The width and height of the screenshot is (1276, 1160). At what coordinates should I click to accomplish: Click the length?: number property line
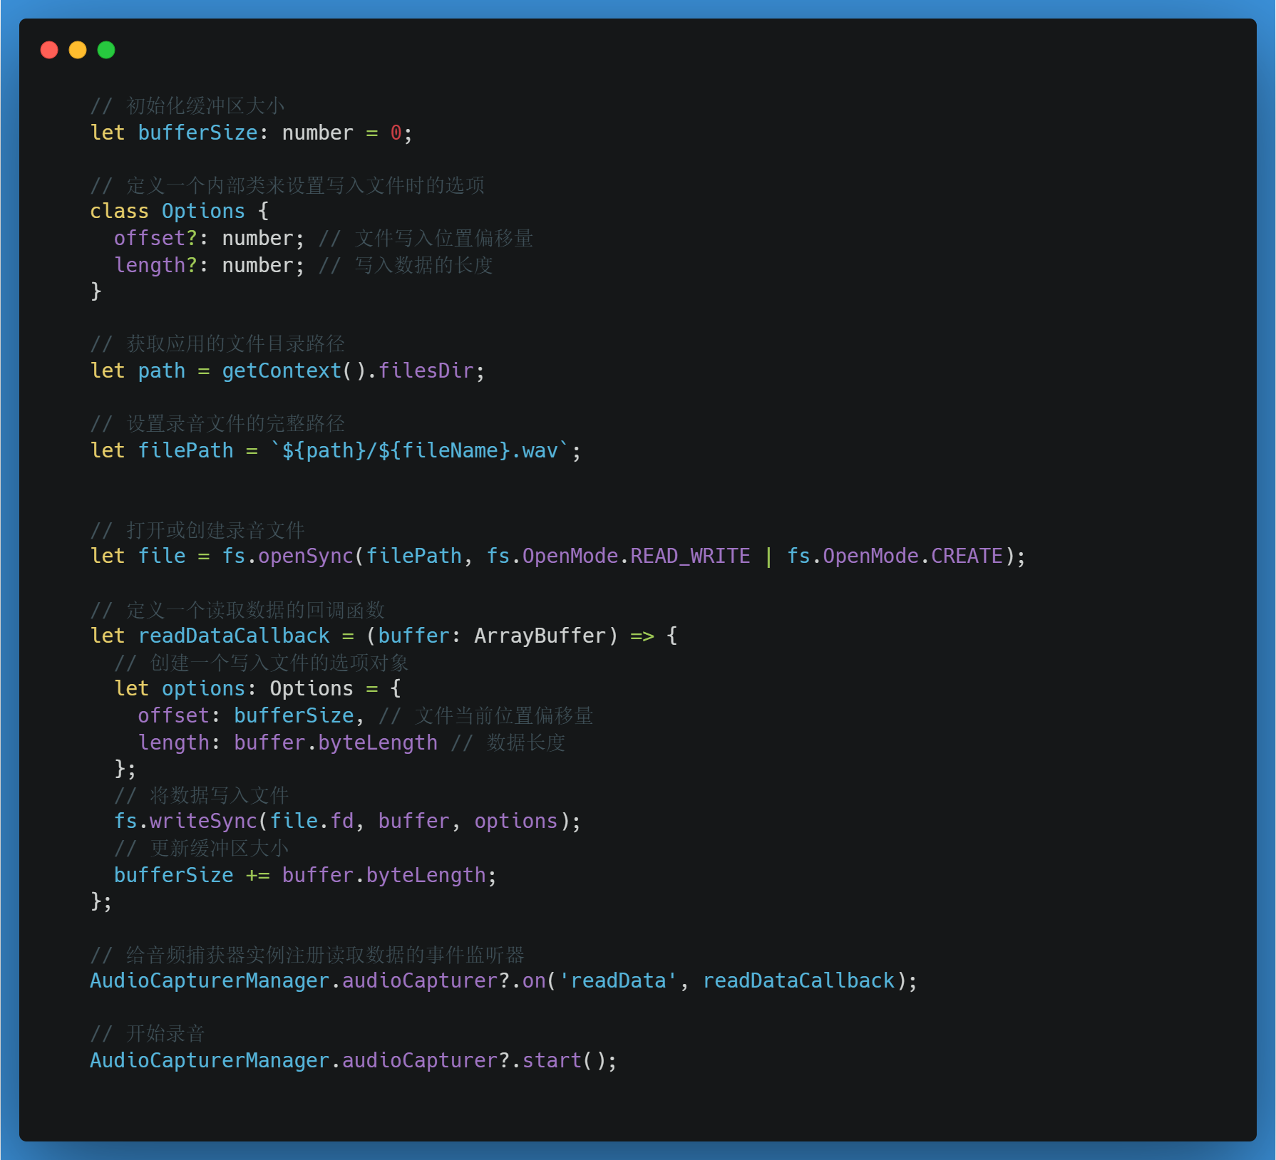[209, 265]
